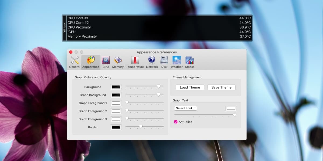Close the Appearance Preferences window
The image size is (323, 161).
pyautogui.click(x=71, y=52)
